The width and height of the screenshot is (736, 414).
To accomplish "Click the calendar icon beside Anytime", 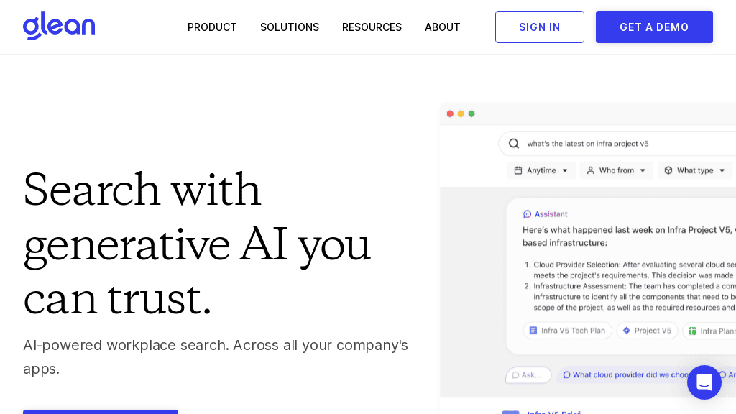I will click(x=517, y=170).
